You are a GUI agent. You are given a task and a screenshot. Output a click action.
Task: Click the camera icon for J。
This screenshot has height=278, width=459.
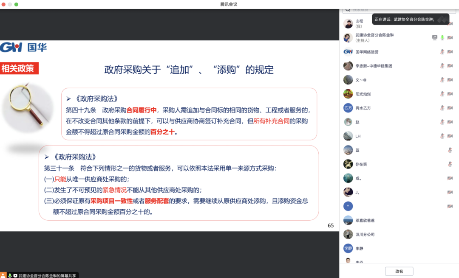[x=450, y=192]
